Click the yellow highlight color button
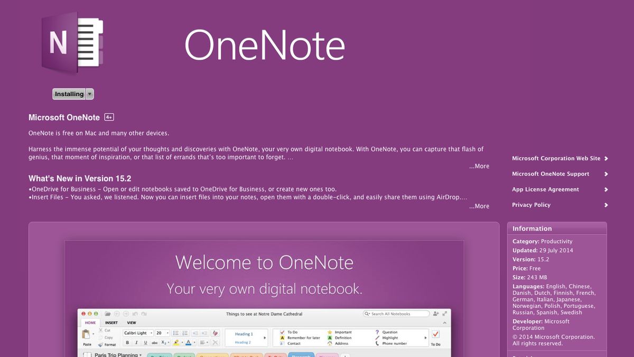This screenshot has width=634, height=357. tap(176, 343)
